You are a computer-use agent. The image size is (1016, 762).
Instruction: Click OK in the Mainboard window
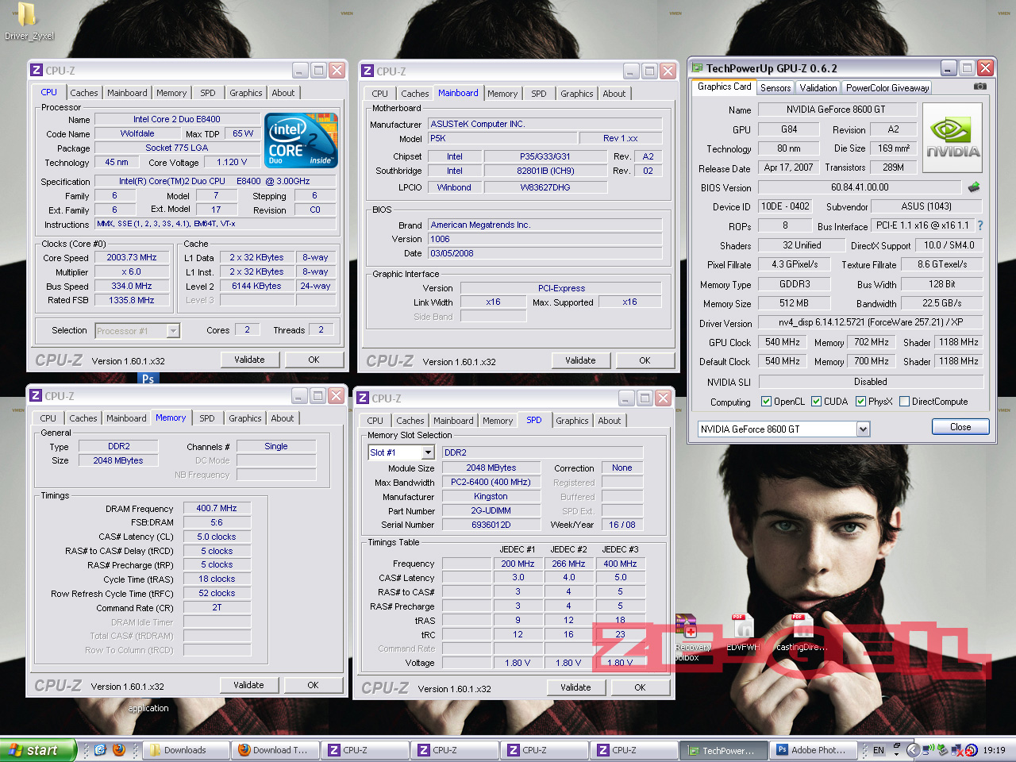645,360
